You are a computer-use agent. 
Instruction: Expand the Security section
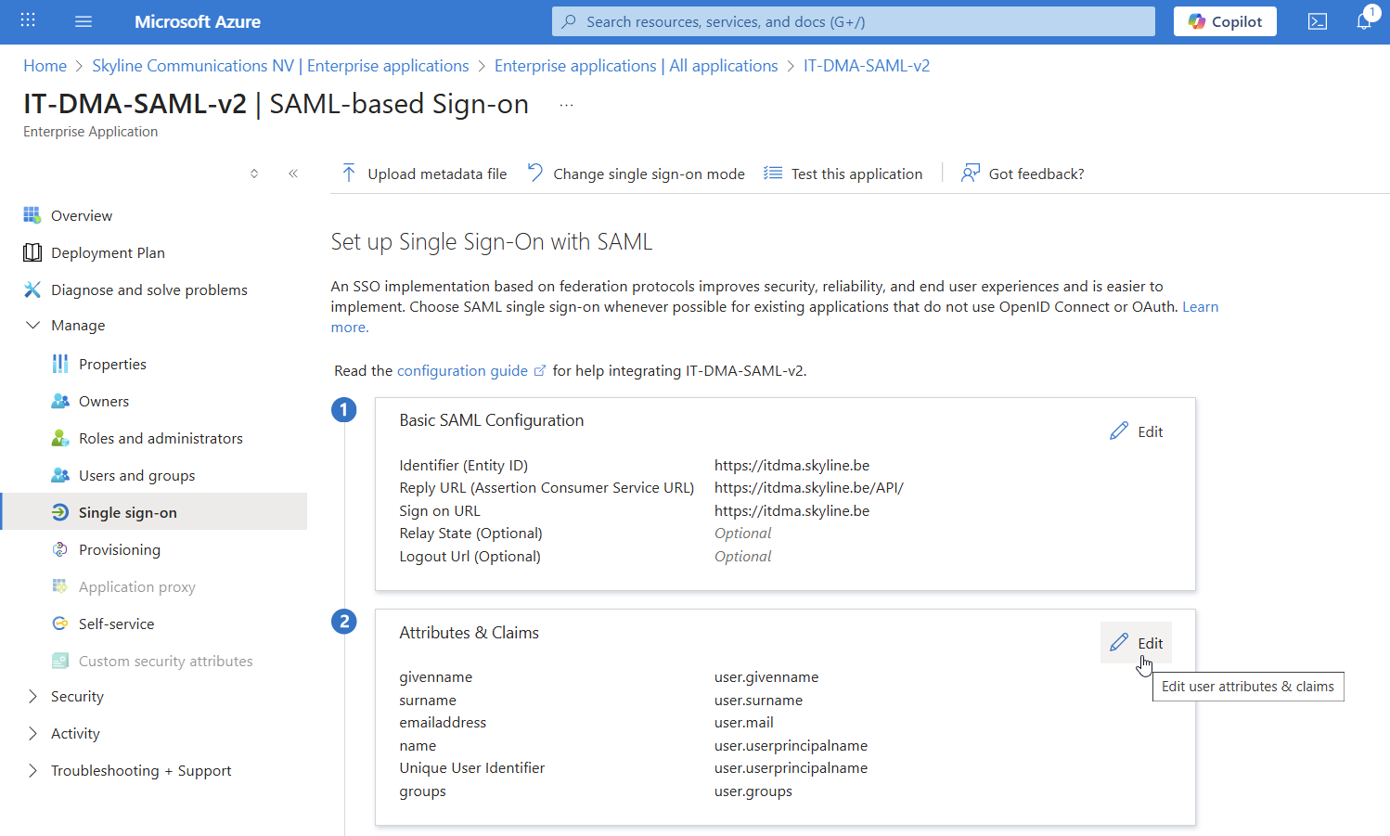(33, 696)
